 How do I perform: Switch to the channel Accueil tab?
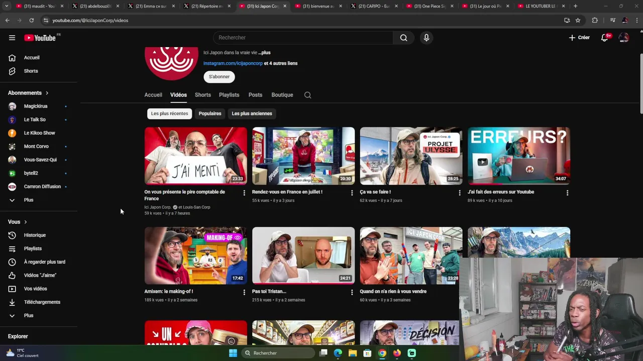[153, 95]
